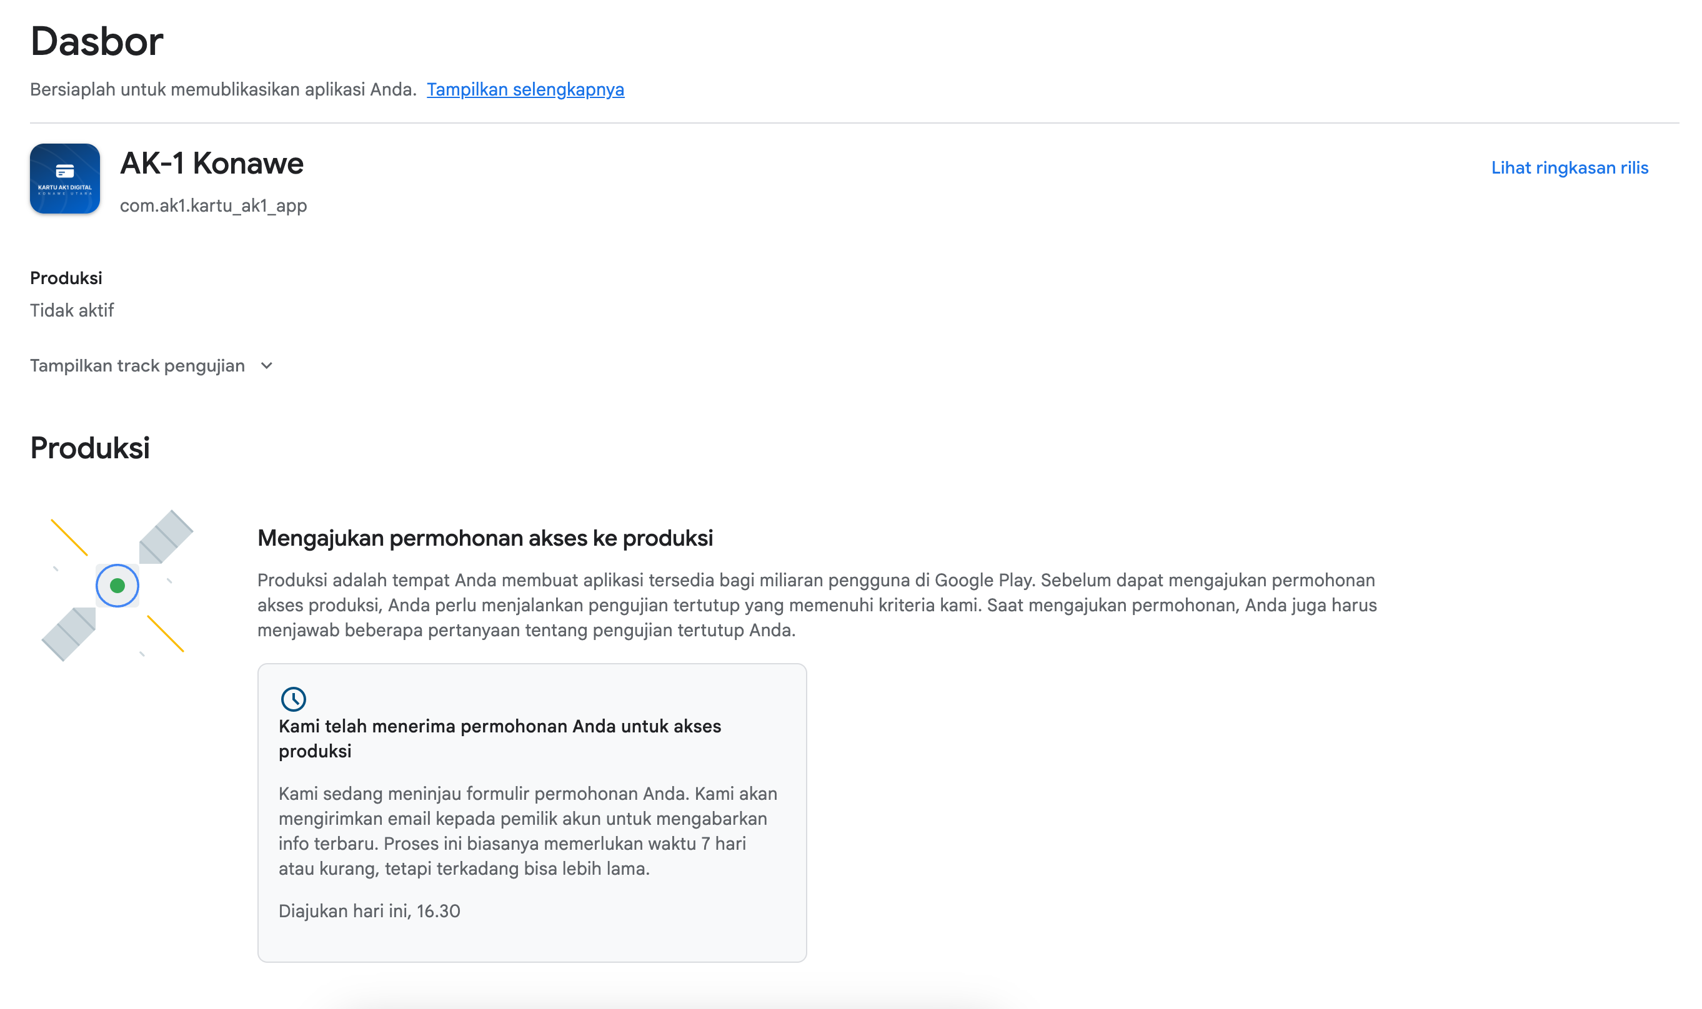Select the AK-1 Konawe app title
This screenshot has height=1009, width=1702.
coord(212,163)
